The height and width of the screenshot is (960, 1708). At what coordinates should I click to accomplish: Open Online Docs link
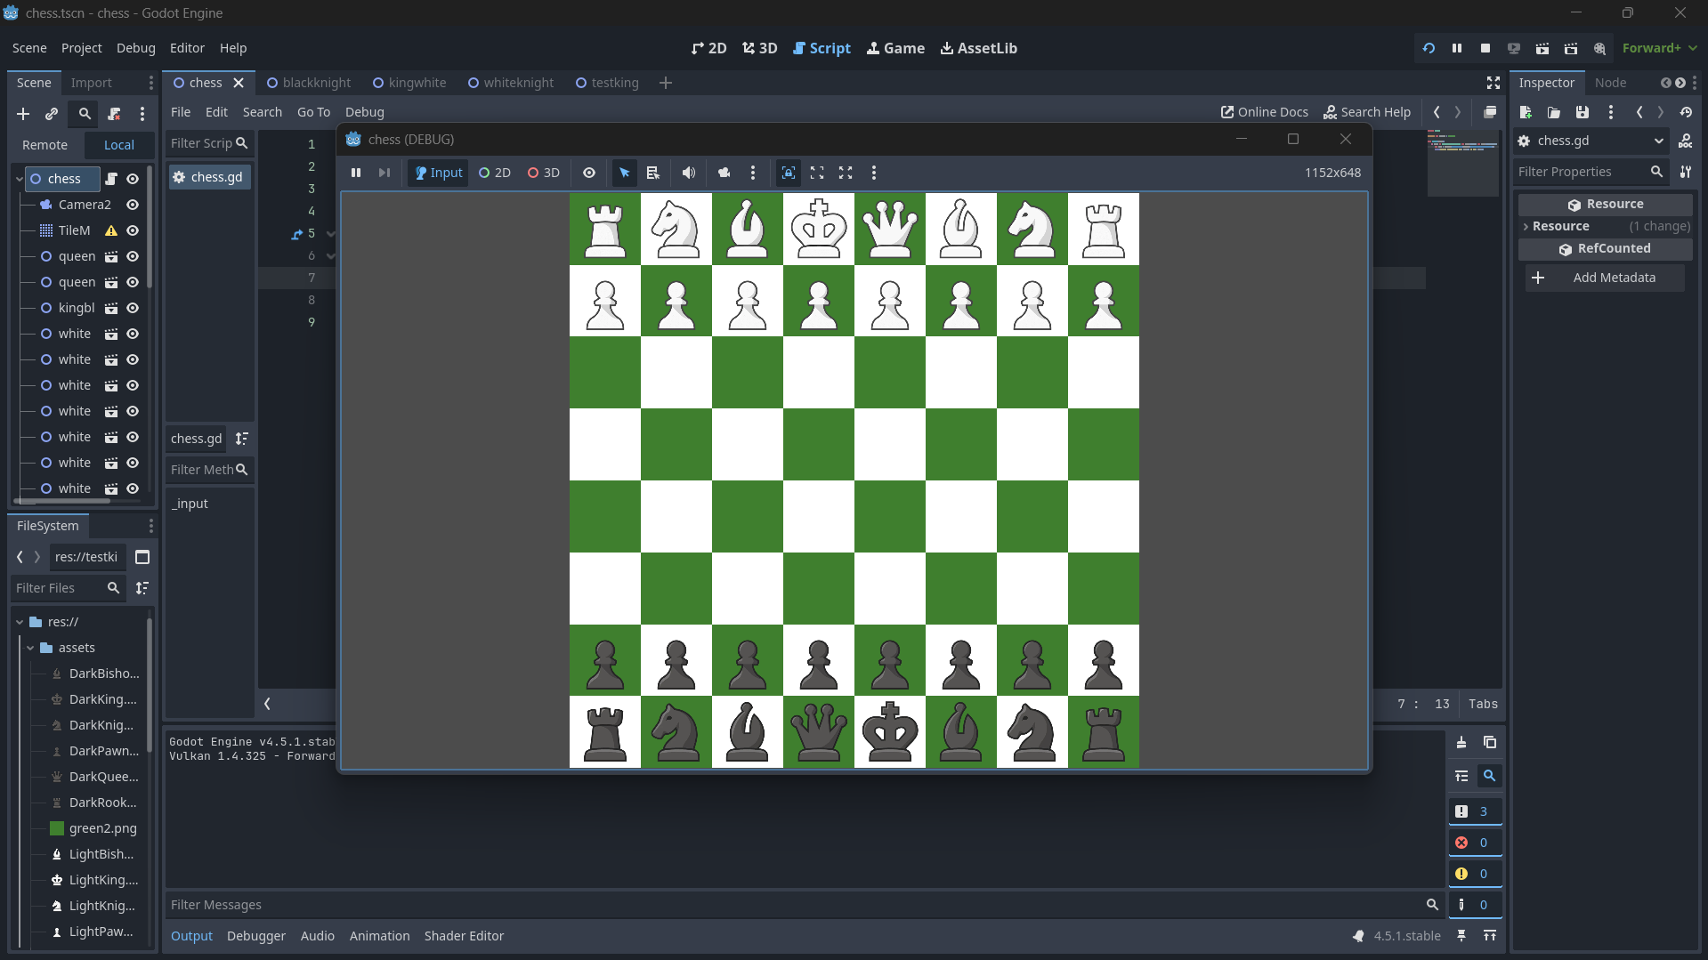coord(1265,112)
